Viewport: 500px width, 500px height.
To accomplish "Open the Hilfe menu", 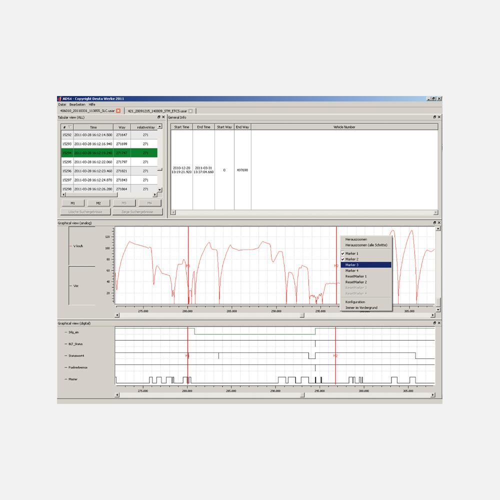I will point(92,104).
